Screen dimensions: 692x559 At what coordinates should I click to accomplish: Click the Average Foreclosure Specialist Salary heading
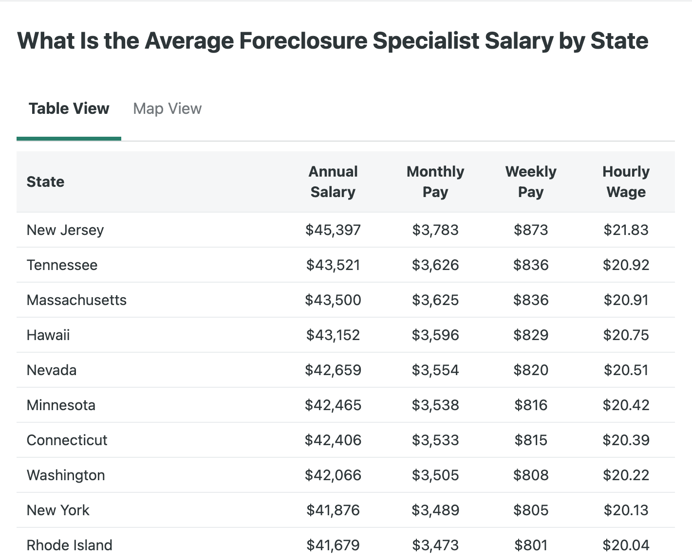(333, 41)
